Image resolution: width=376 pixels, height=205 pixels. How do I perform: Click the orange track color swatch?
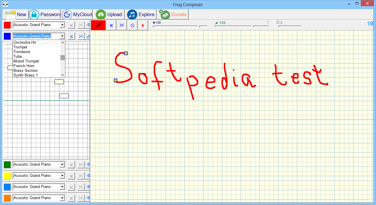[7, 198]
